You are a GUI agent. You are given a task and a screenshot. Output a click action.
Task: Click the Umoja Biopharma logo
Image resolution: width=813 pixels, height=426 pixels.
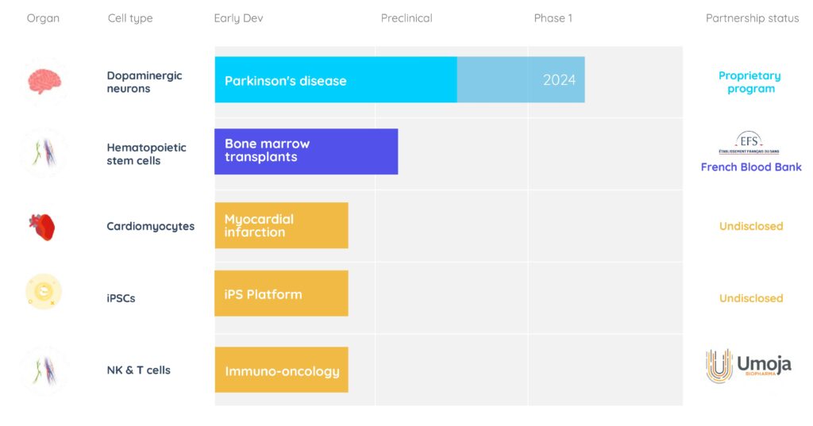749,366
